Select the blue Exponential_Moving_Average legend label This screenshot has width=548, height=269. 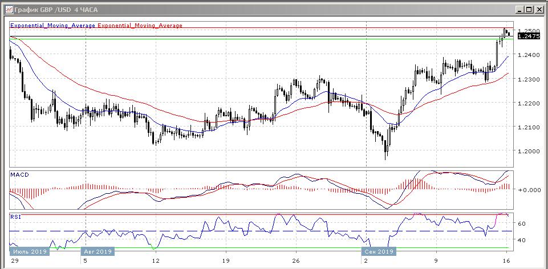53,26
